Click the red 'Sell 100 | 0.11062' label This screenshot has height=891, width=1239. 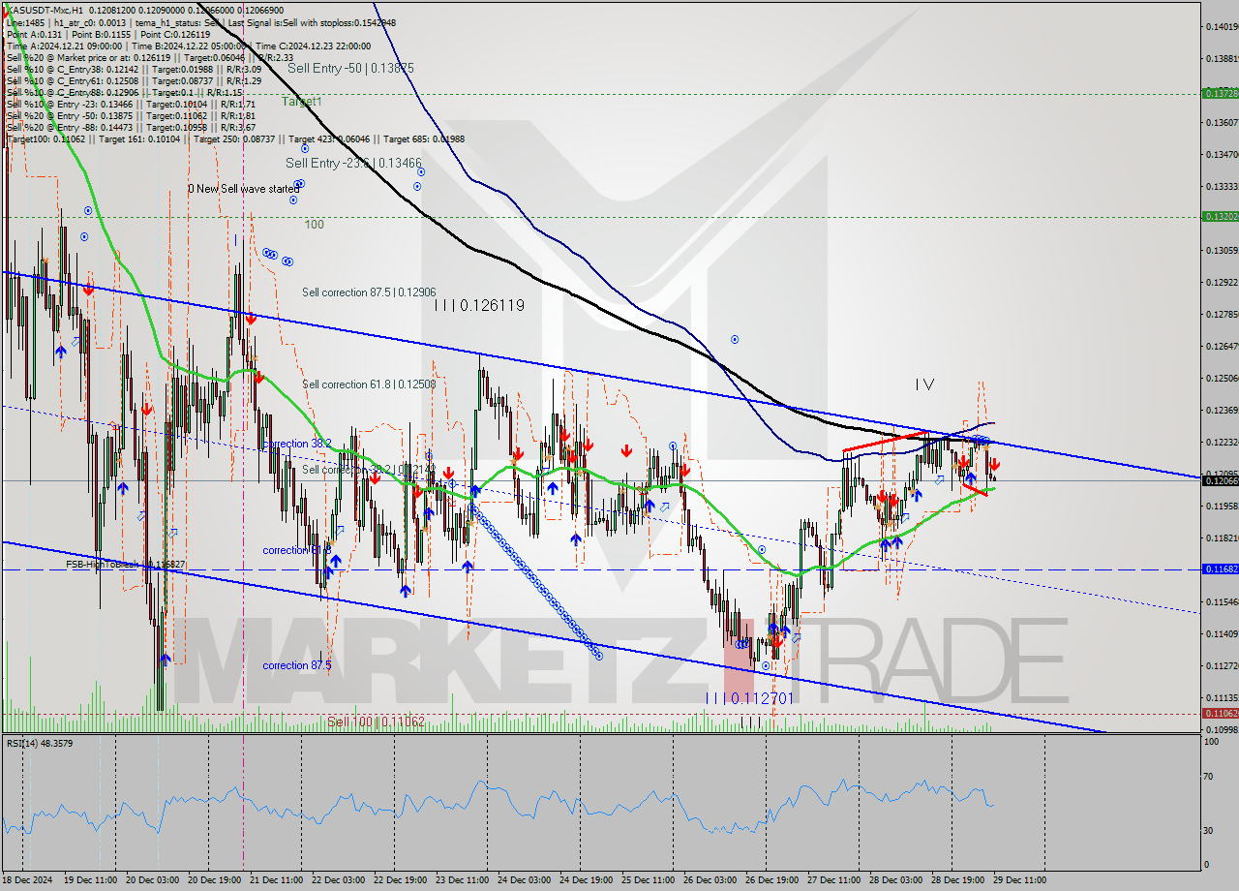coord(376,722)
